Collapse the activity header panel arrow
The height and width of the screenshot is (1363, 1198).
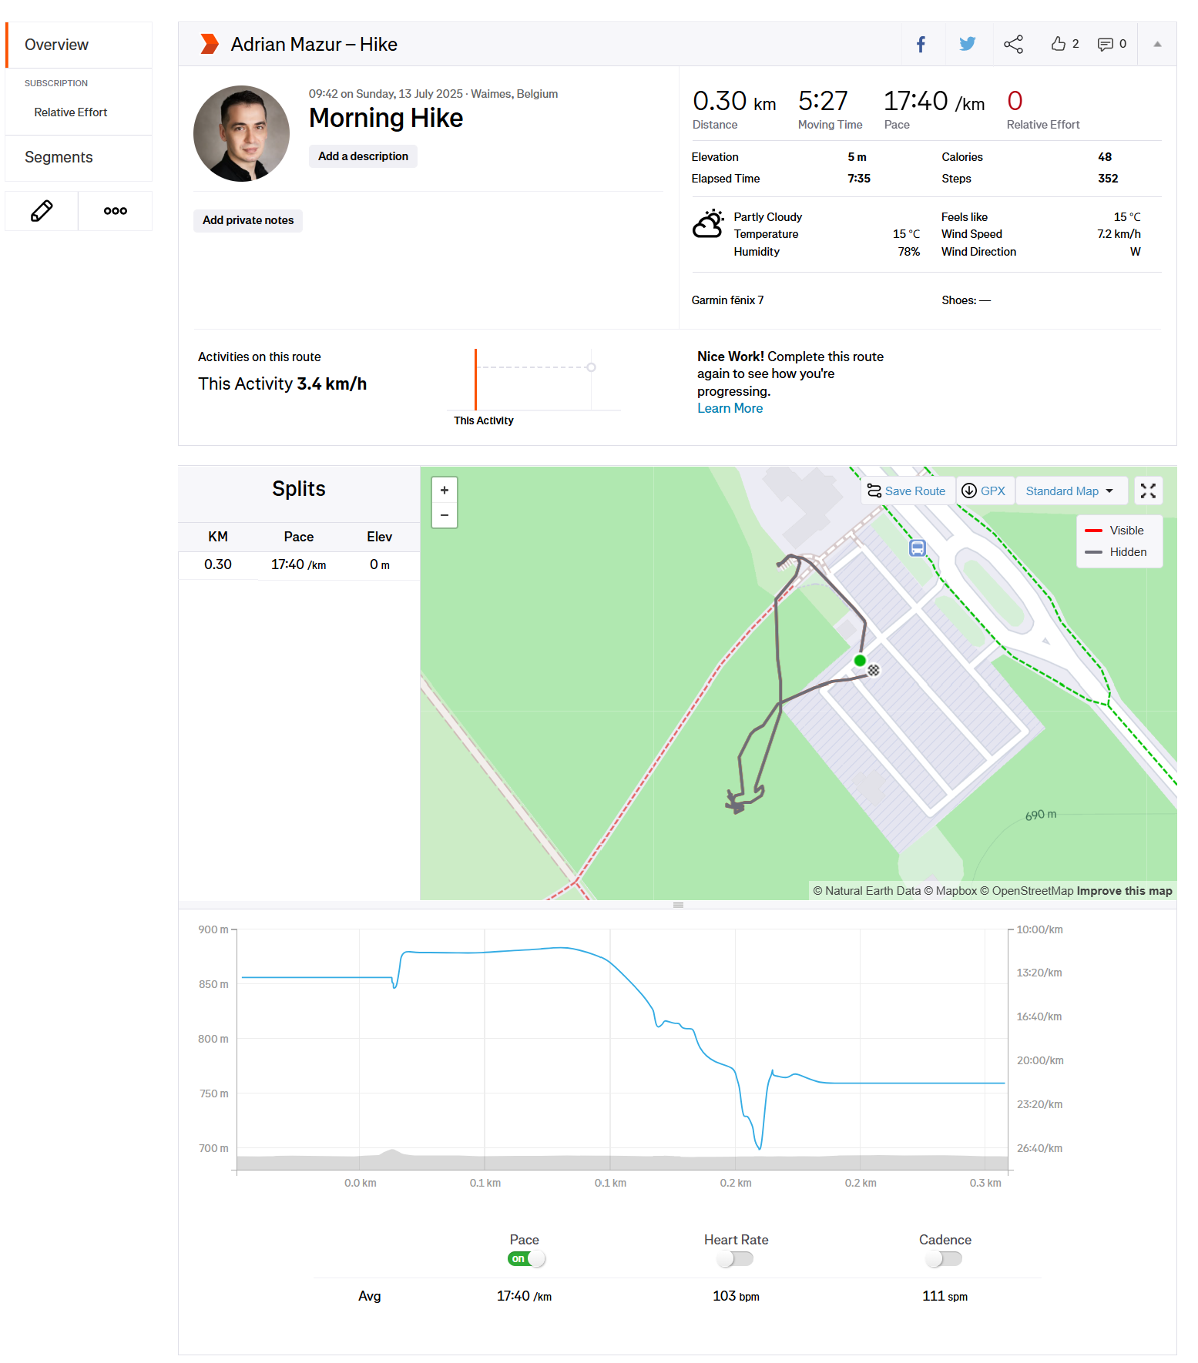coord(1157,45)
